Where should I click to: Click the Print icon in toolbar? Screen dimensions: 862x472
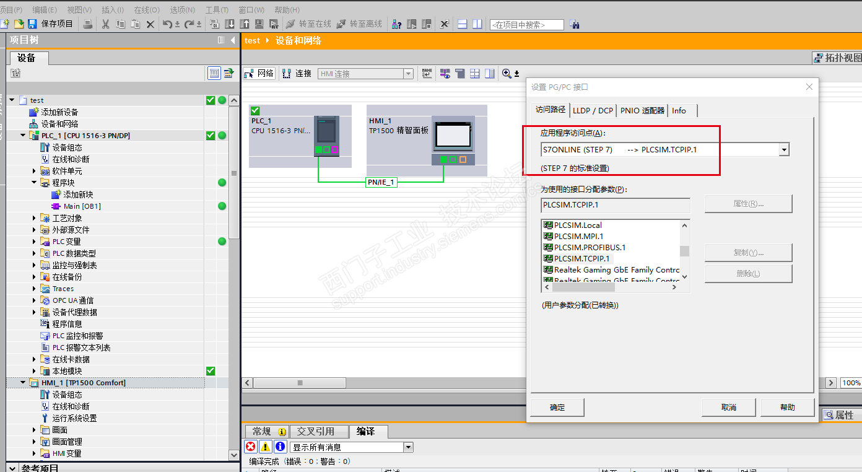pos(88,24)
